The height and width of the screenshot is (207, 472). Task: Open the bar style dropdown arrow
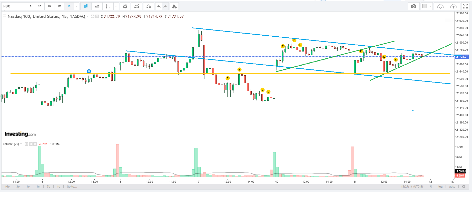tap(116, 6)
